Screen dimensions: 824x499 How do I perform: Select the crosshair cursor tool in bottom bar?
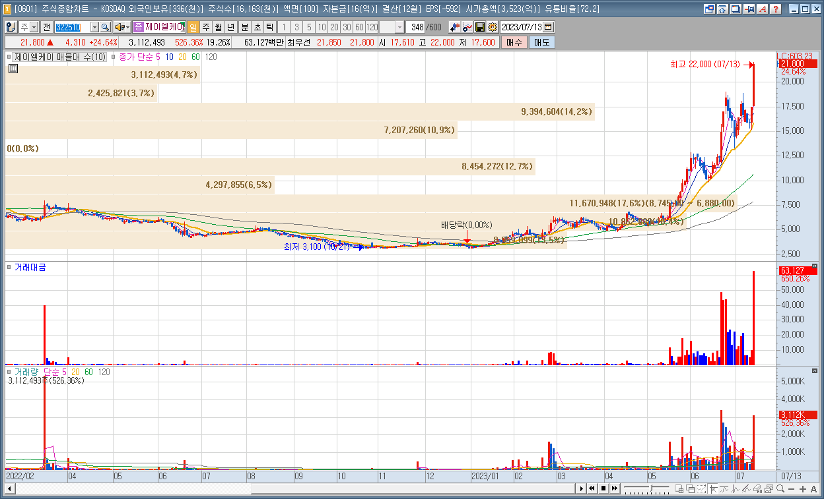713,488
